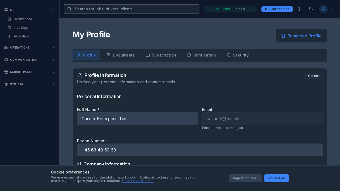Image resolution: width=340 pixels, height=191 pixels.
Task: Switch to the Documents tab
Action: tap(121, 55)
